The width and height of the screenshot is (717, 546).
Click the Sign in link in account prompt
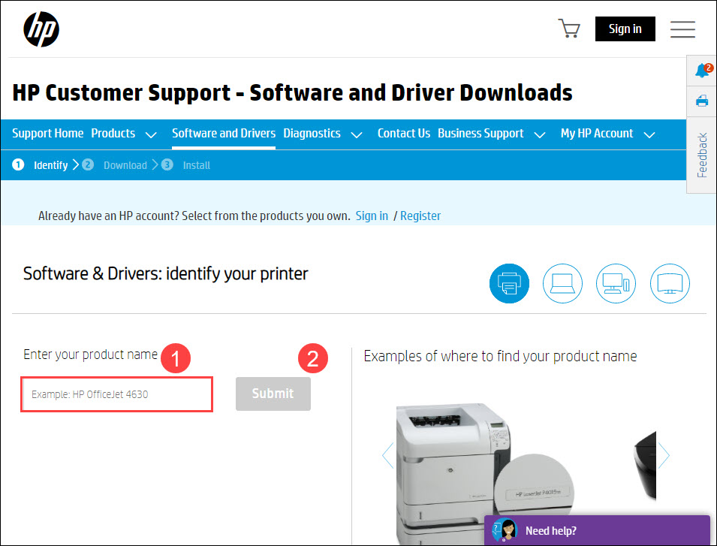click(x=372, y=216)
